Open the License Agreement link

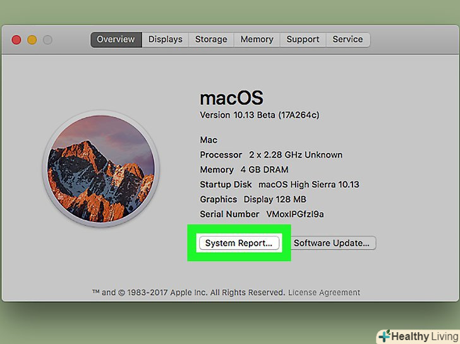[x=324, y=293]
